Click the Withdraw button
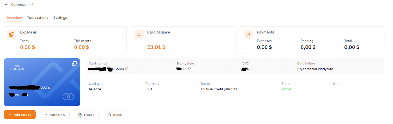This screenshot has width=393, height=124. 55,115
